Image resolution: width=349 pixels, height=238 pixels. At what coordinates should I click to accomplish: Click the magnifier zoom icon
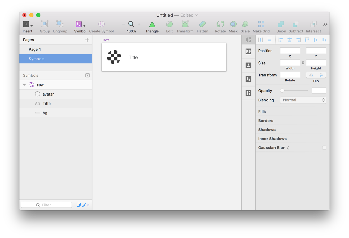click(x=131, y=24)
